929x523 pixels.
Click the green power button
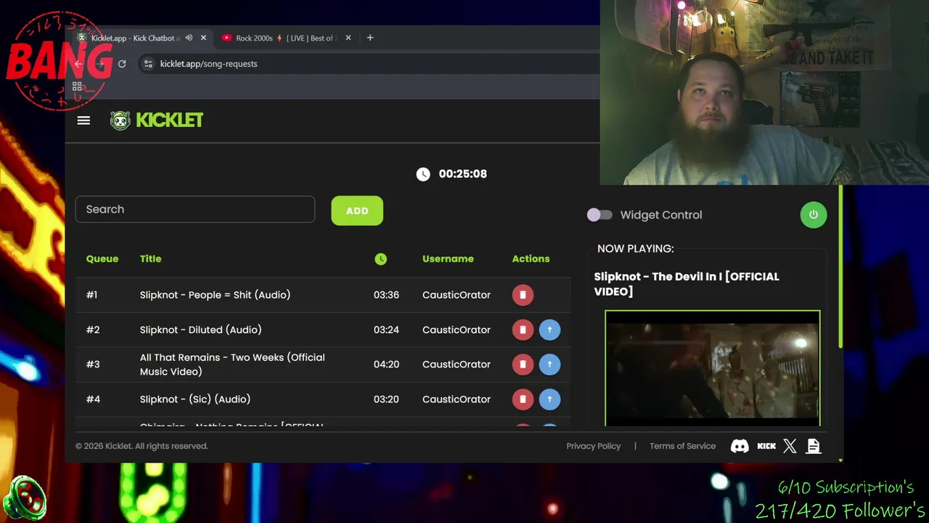point(813,215)
